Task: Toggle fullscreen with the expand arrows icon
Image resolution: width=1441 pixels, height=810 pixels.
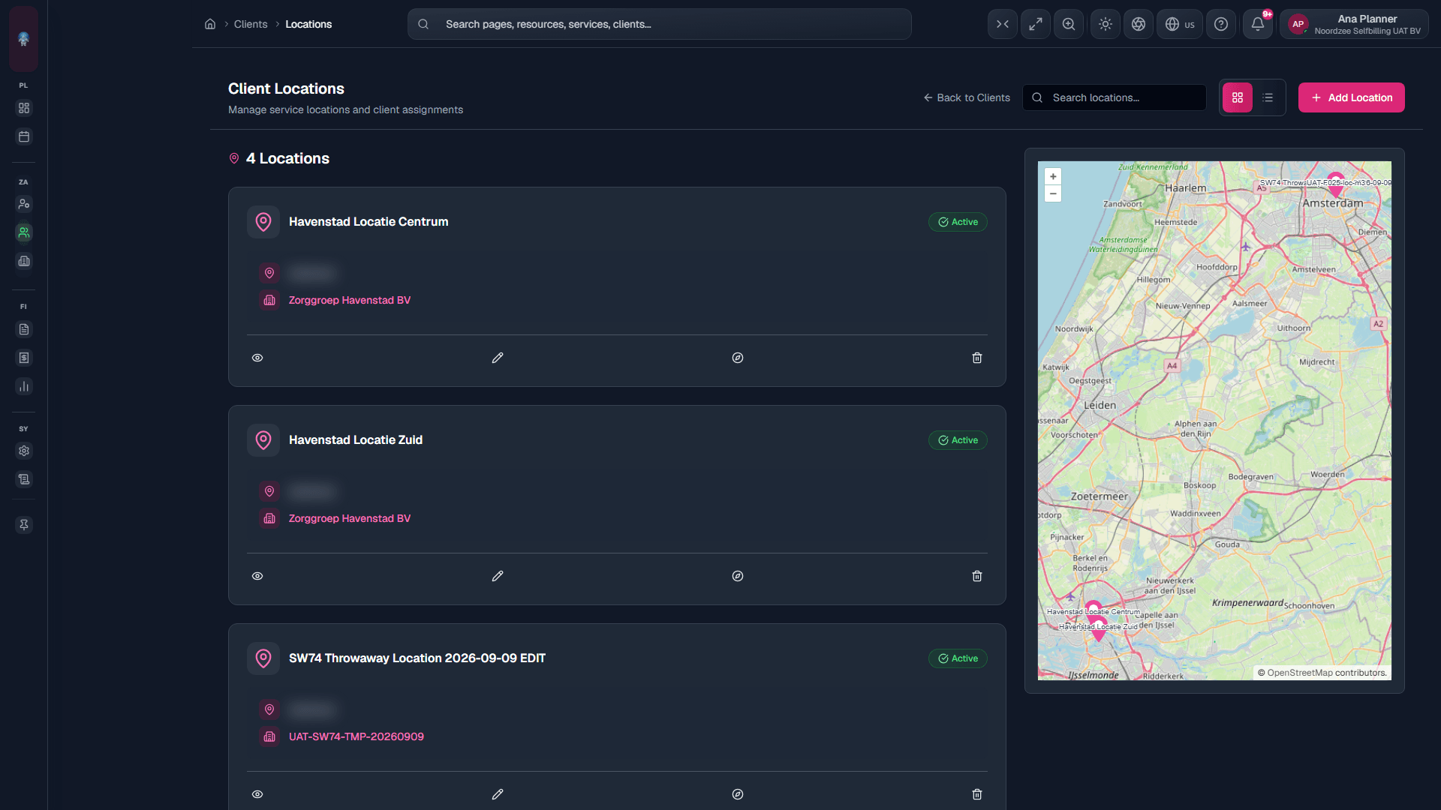Action: click(1036, 24)
